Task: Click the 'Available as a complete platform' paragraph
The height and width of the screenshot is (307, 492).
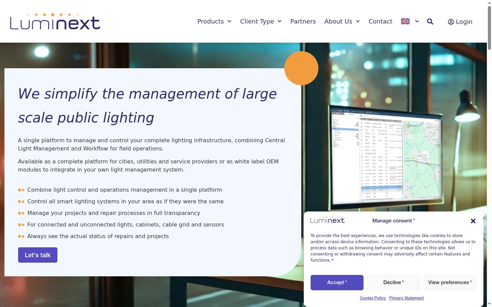Action: [148, 166]
